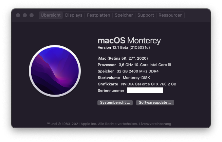Select the redacted Seriennummer field

click(145, 90)
